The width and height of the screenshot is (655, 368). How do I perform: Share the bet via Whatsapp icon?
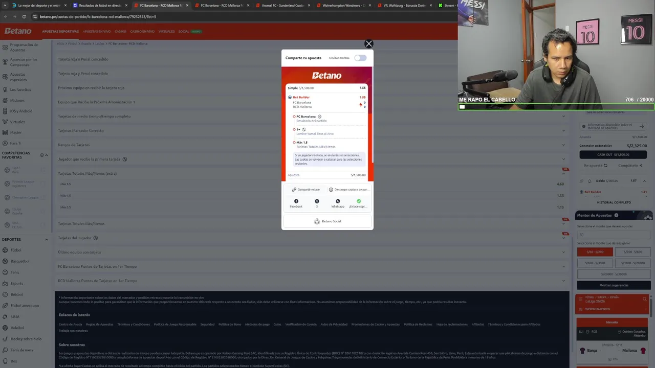tap(338, 201)
